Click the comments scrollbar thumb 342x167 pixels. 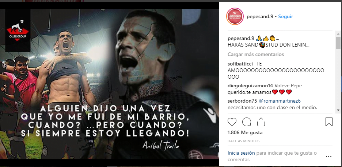tap(338, 43)
